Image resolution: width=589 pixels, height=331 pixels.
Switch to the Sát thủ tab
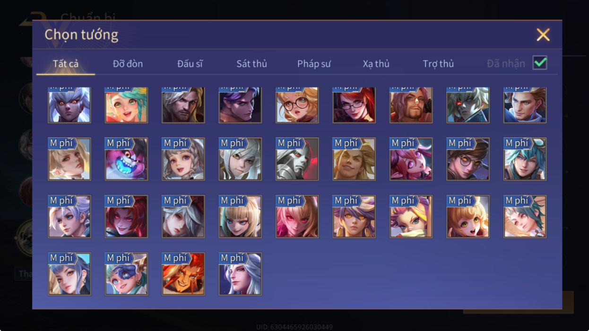tap(251, 64)
